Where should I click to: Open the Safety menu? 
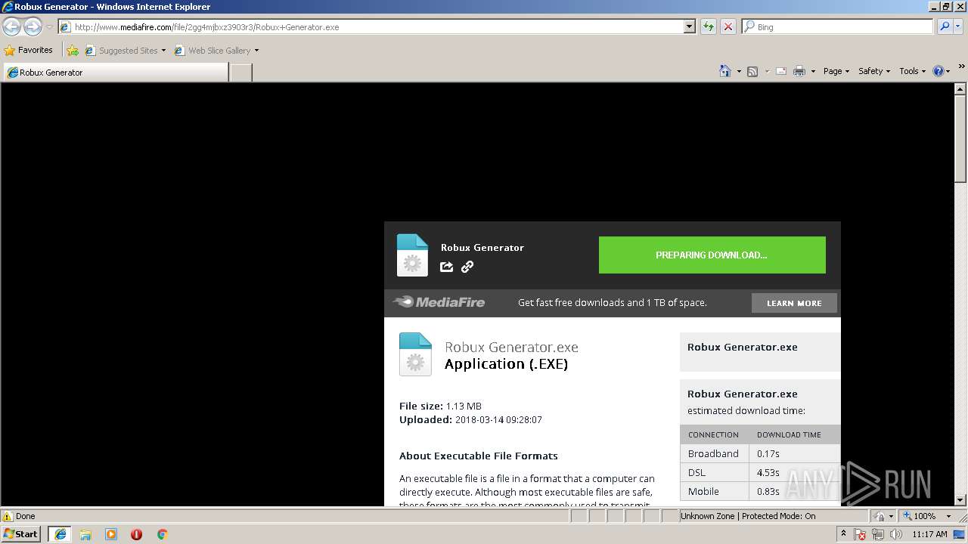(x=873, y=71)
